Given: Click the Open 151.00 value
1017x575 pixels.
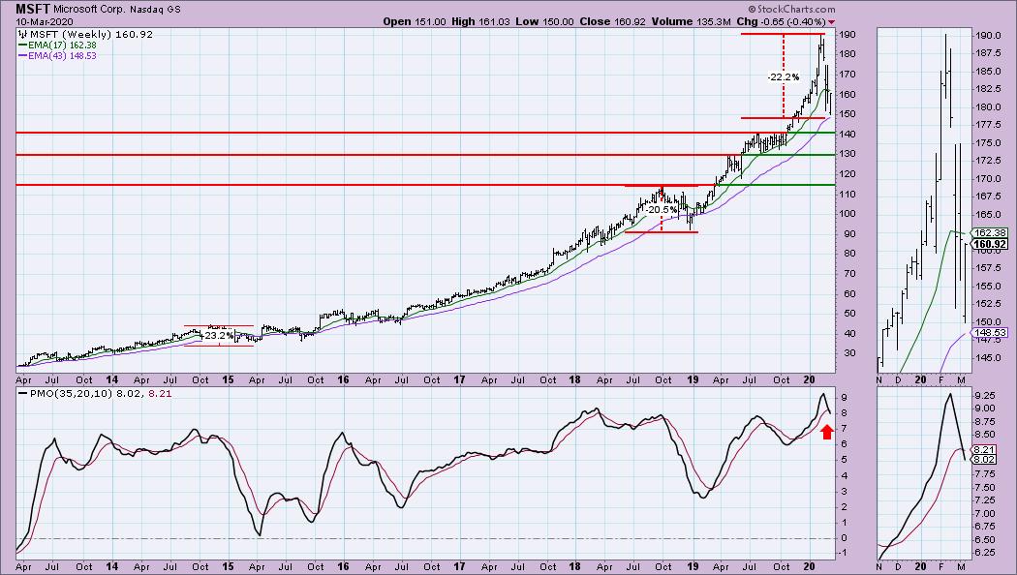Looking at the screenshot, I should tap(415, 21).
